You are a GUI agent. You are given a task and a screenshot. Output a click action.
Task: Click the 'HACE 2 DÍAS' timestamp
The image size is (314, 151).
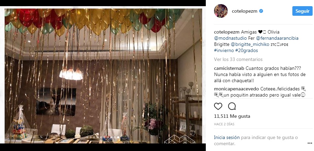(224, 124)
